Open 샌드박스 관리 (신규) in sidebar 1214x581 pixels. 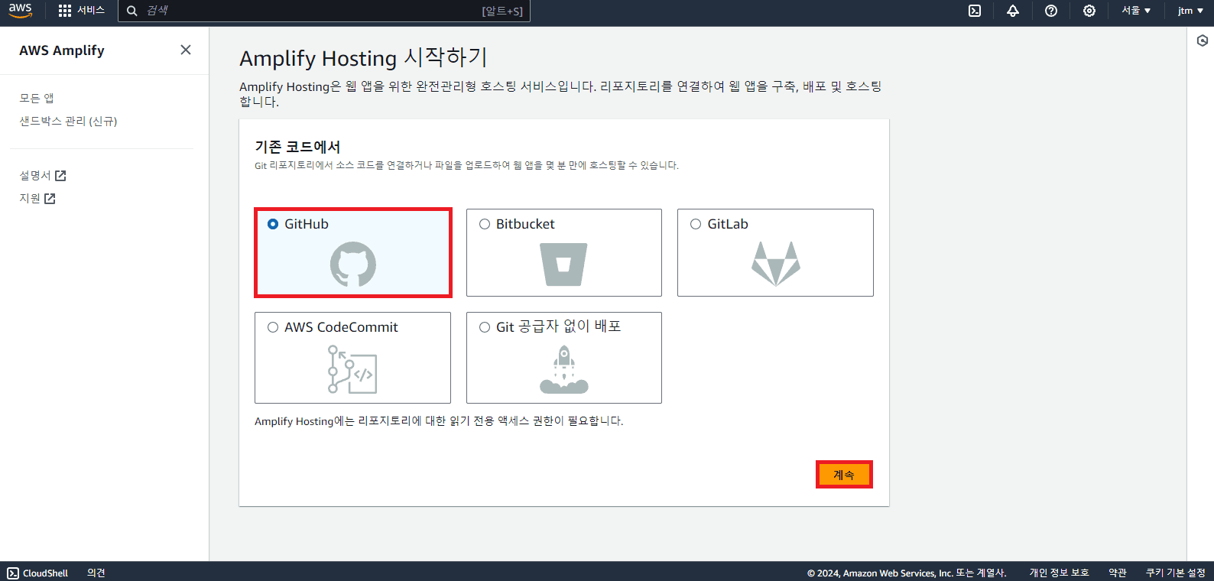pyautogui.click(x=68, y=121)
